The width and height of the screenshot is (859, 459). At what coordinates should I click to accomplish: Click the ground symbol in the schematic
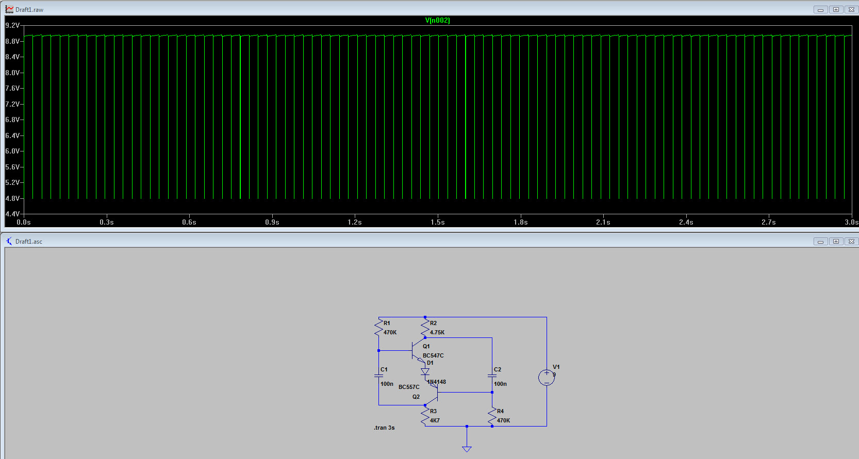pos(467,449)
